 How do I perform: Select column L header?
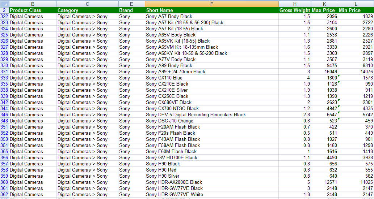356,4
